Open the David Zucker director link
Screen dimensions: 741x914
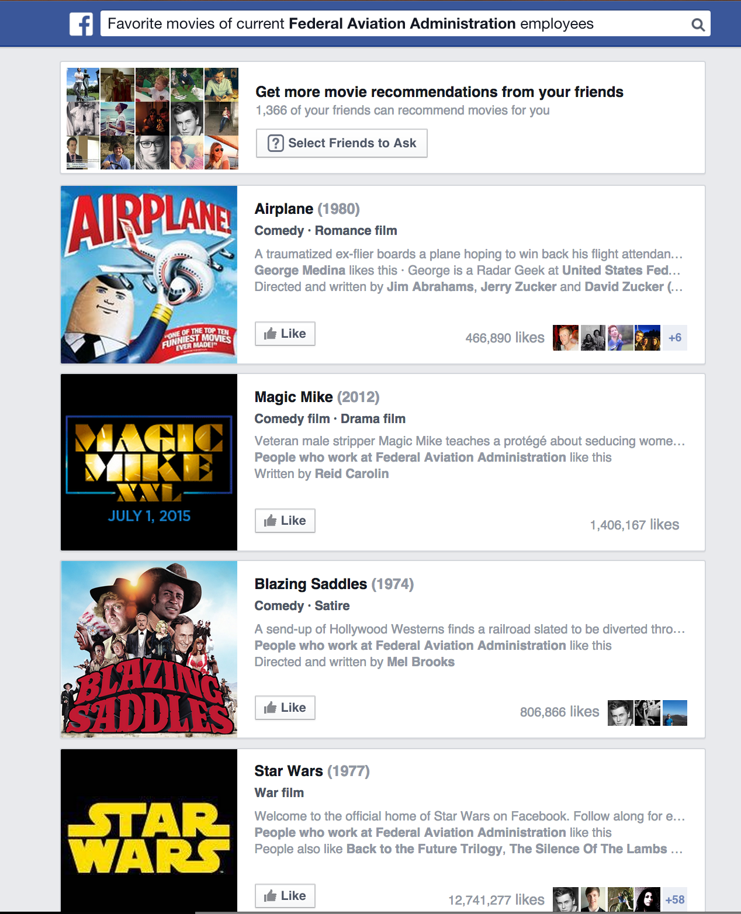[x=624, y=287]
